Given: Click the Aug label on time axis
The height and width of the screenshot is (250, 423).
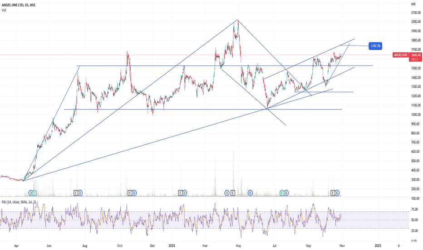Looking at the screenshot, I should tap(85, 245).
